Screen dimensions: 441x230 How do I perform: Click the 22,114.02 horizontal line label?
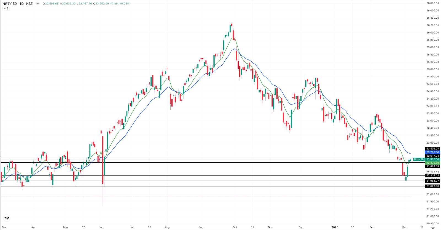point(432,176)
